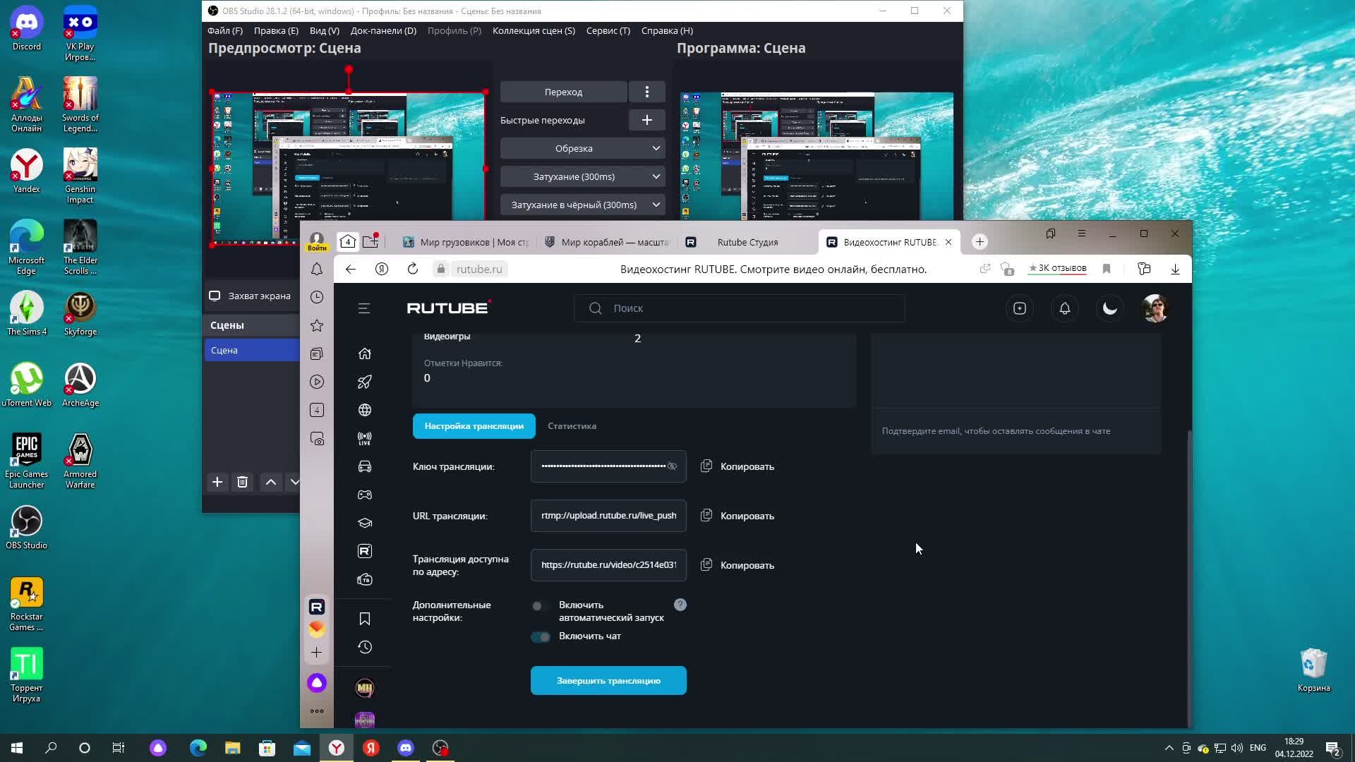Expand the "Затухание в чёрный (300ms)" dropdown
This screenshot has height=762, width=1355.
pos(582,205)
